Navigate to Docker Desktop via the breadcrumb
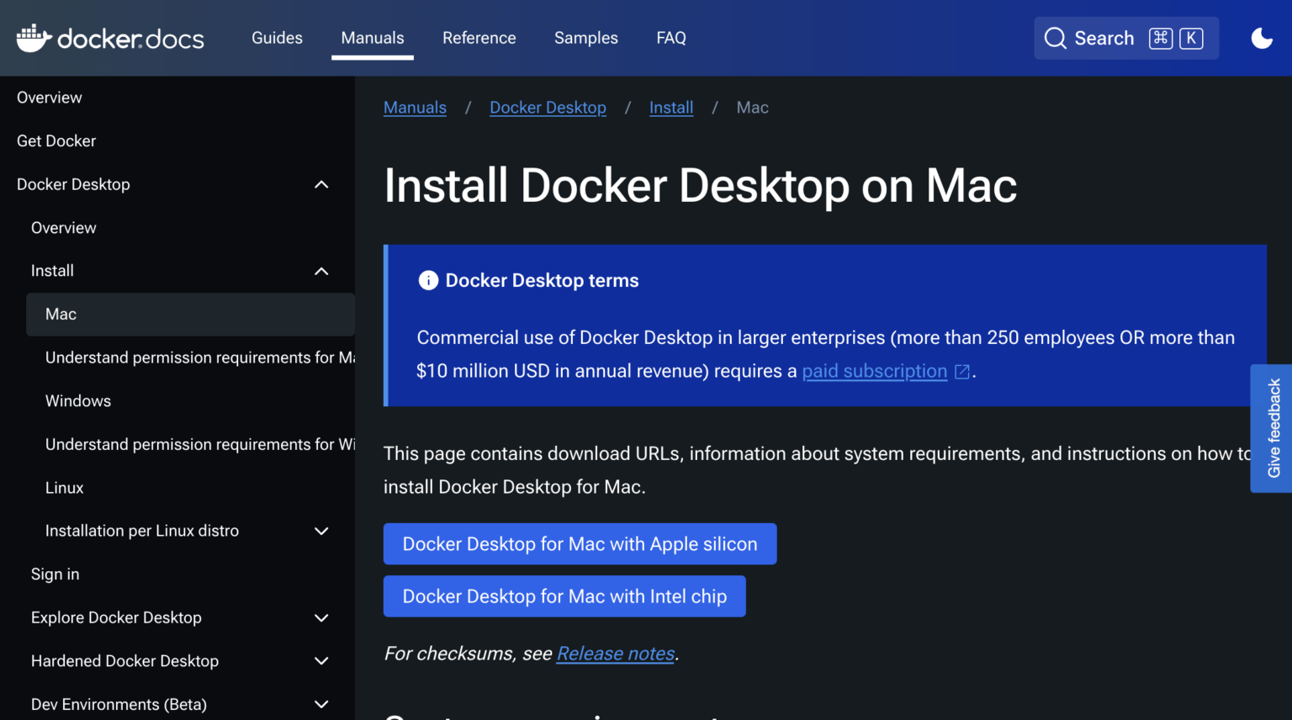The height and width of the screenshot is (720, 1292). pos(548,108)
